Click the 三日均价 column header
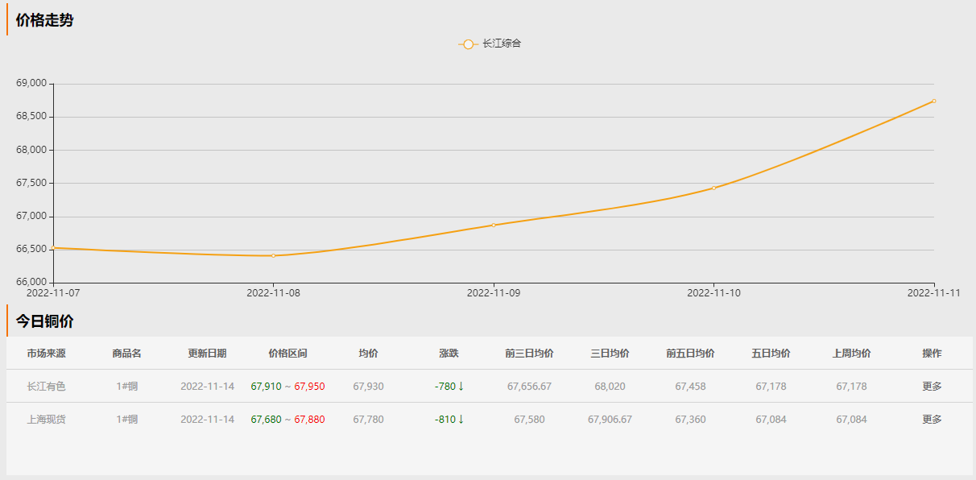Screen dimensions: 976x480 tap(610, 354)
